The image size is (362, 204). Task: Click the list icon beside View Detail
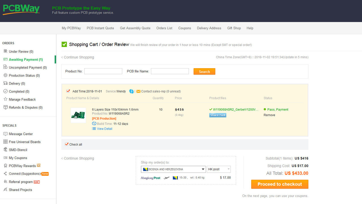tap(94, 129)
